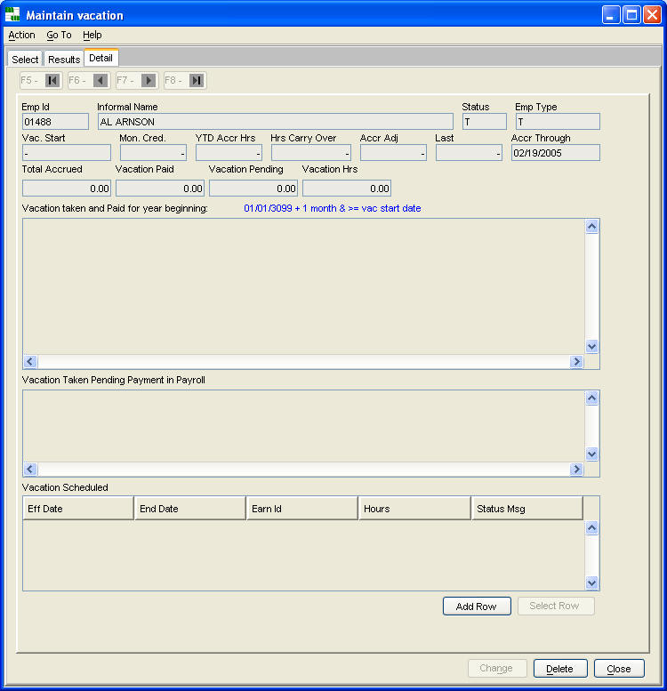Click up arrow in Pending Payment list
667x691 pixels.
click(x=591, y=398)
